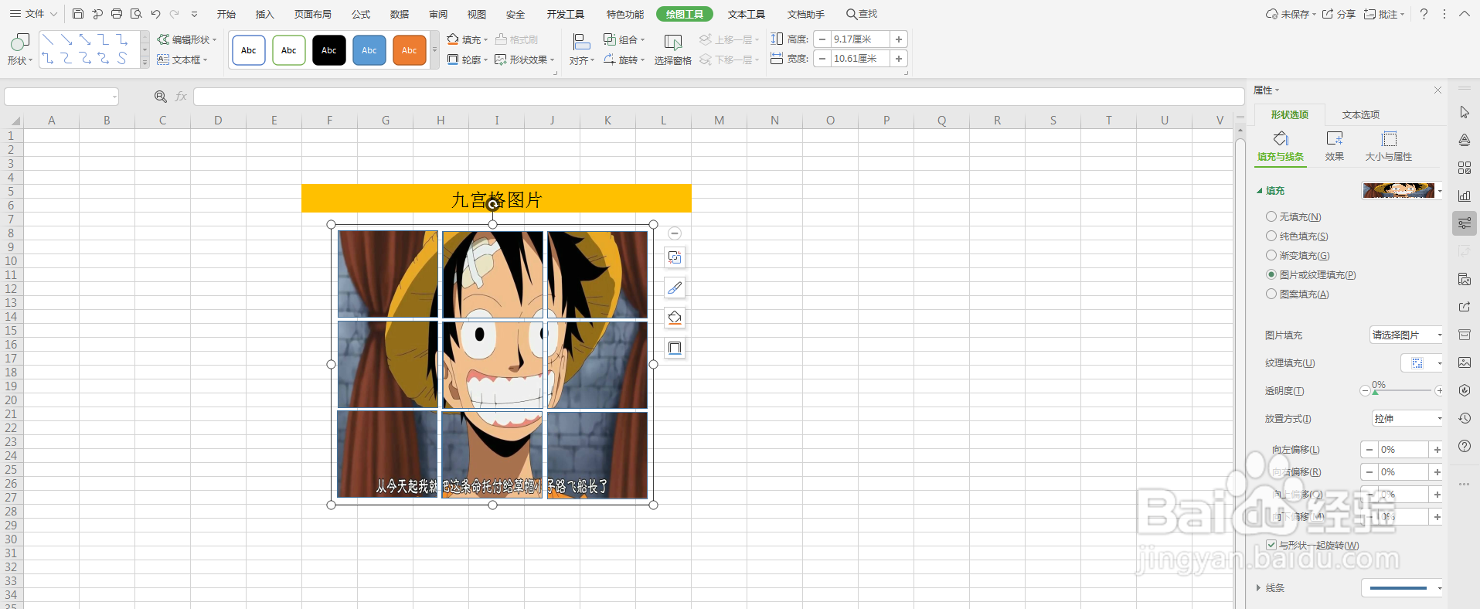The height and width of the screenshot is (609, 1480).
Task: Click the picture icon in right sidebar
Action: coord(1465,362)
